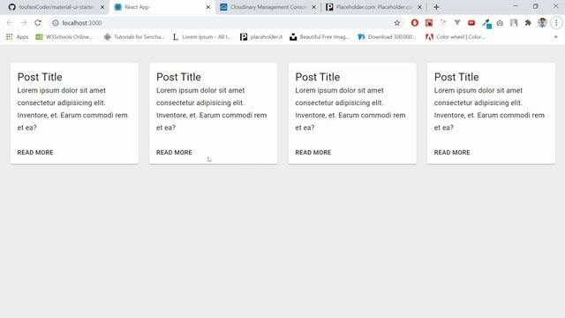Click READ MORE on the first post card
The image size is (565, 318).
click(35, 153)
